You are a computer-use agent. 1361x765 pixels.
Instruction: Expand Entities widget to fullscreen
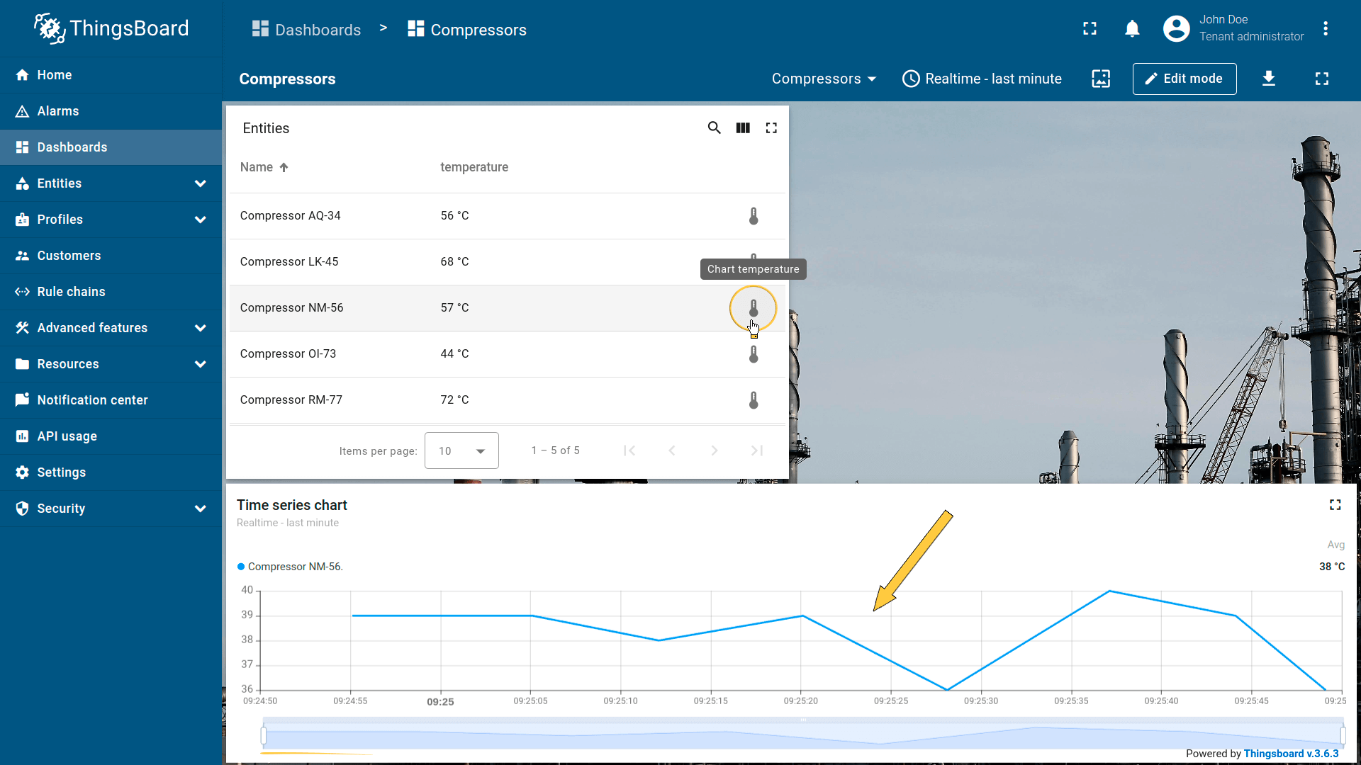[x=771, y=128]
